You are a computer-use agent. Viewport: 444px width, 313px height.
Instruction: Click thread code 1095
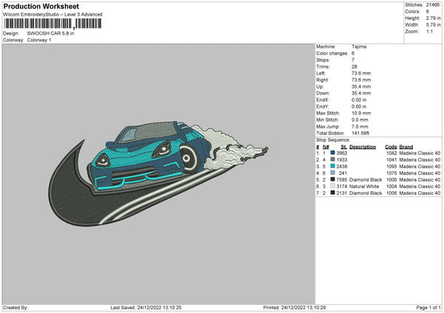(x=391, y=166)
